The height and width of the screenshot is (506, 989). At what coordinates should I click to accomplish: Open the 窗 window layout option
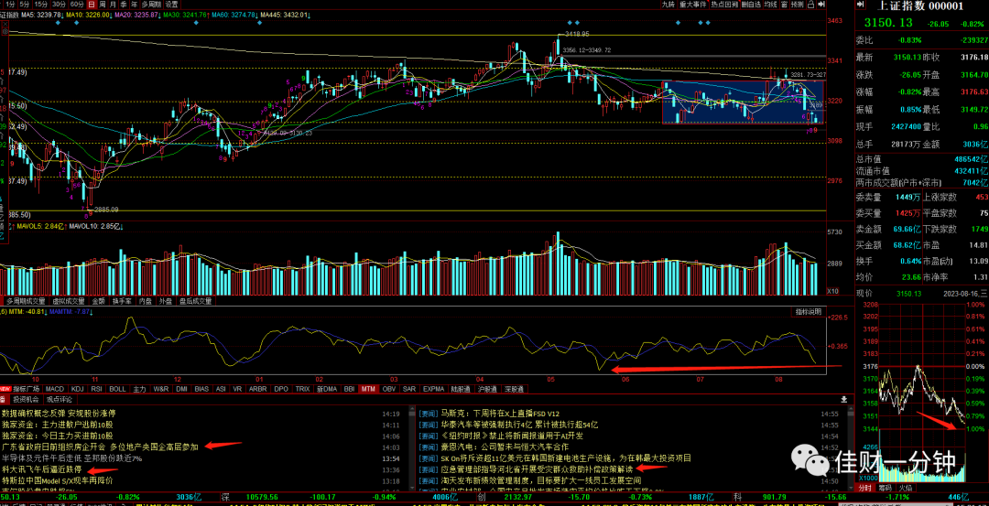[x=784, y=5]
